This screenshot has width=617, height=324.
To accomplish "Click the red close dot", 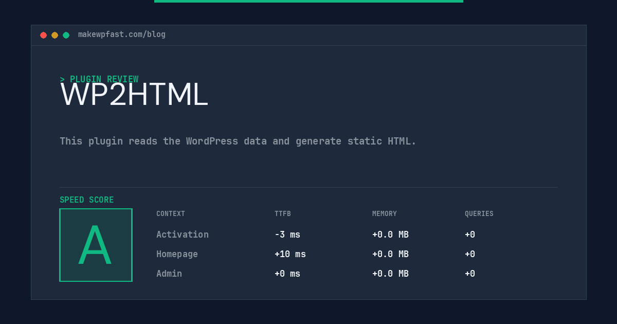I will tap(43, 35).
